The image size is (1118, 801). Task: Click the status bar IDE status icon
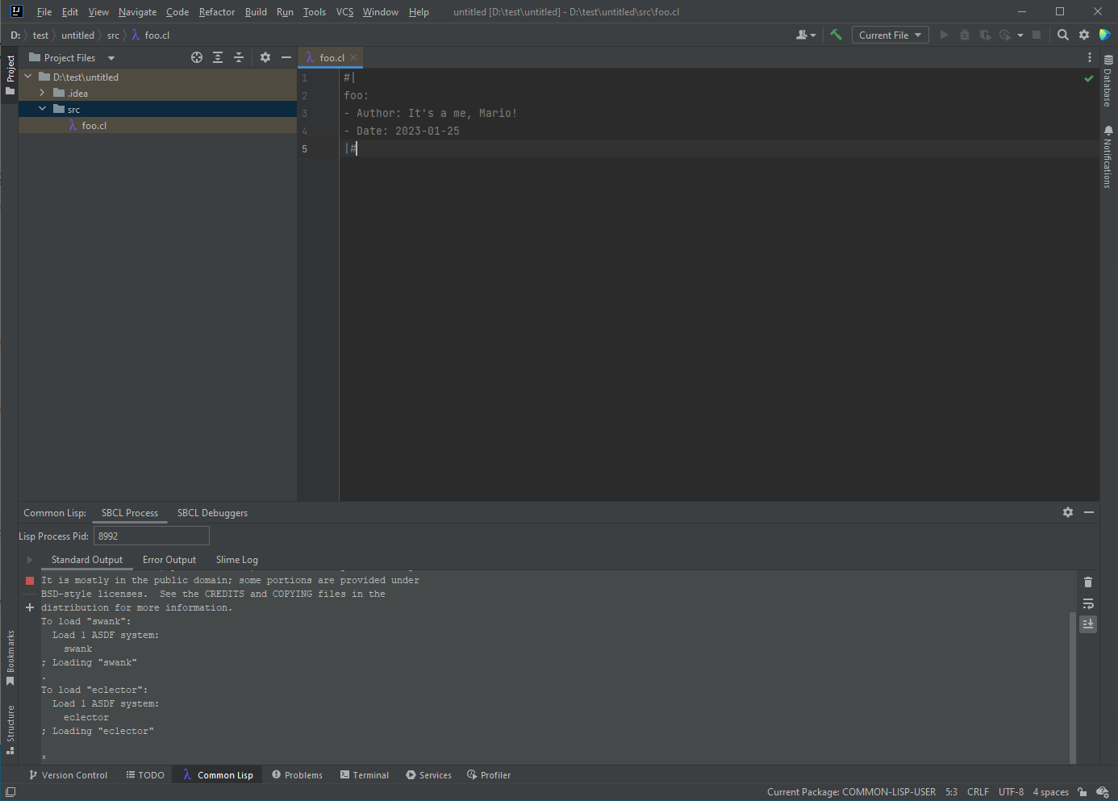click(1103, 792)
